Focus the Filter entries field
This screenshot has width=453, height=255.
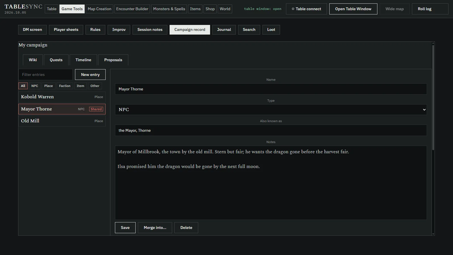[x=46, y=75]
